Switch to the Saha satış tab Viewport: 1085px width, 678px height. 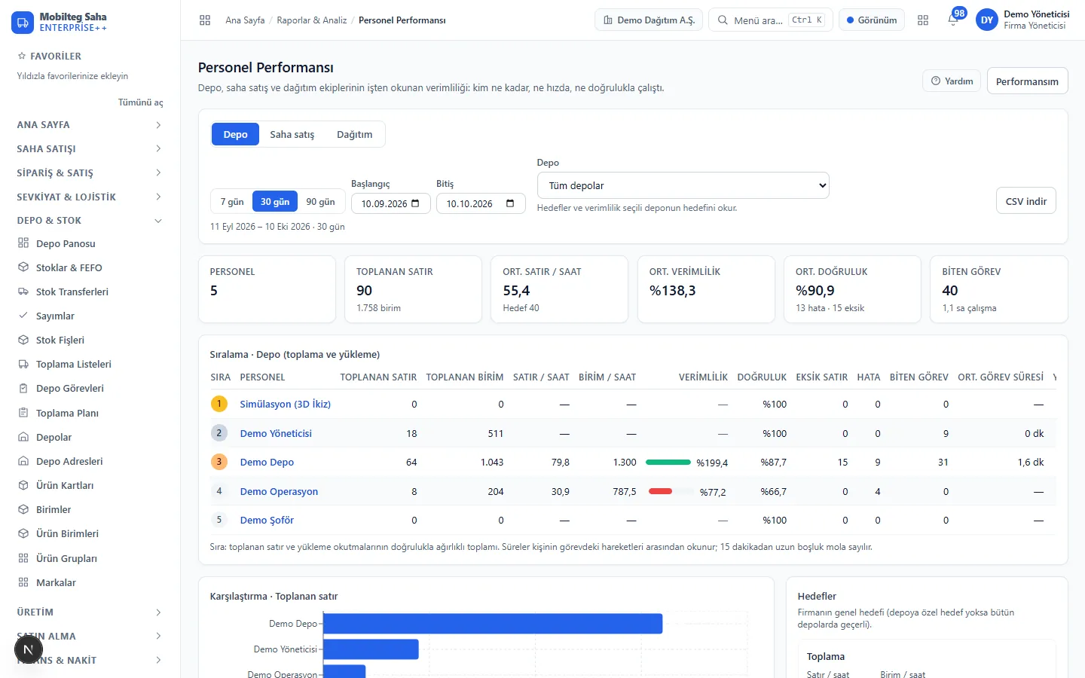(x=292, y=134)
